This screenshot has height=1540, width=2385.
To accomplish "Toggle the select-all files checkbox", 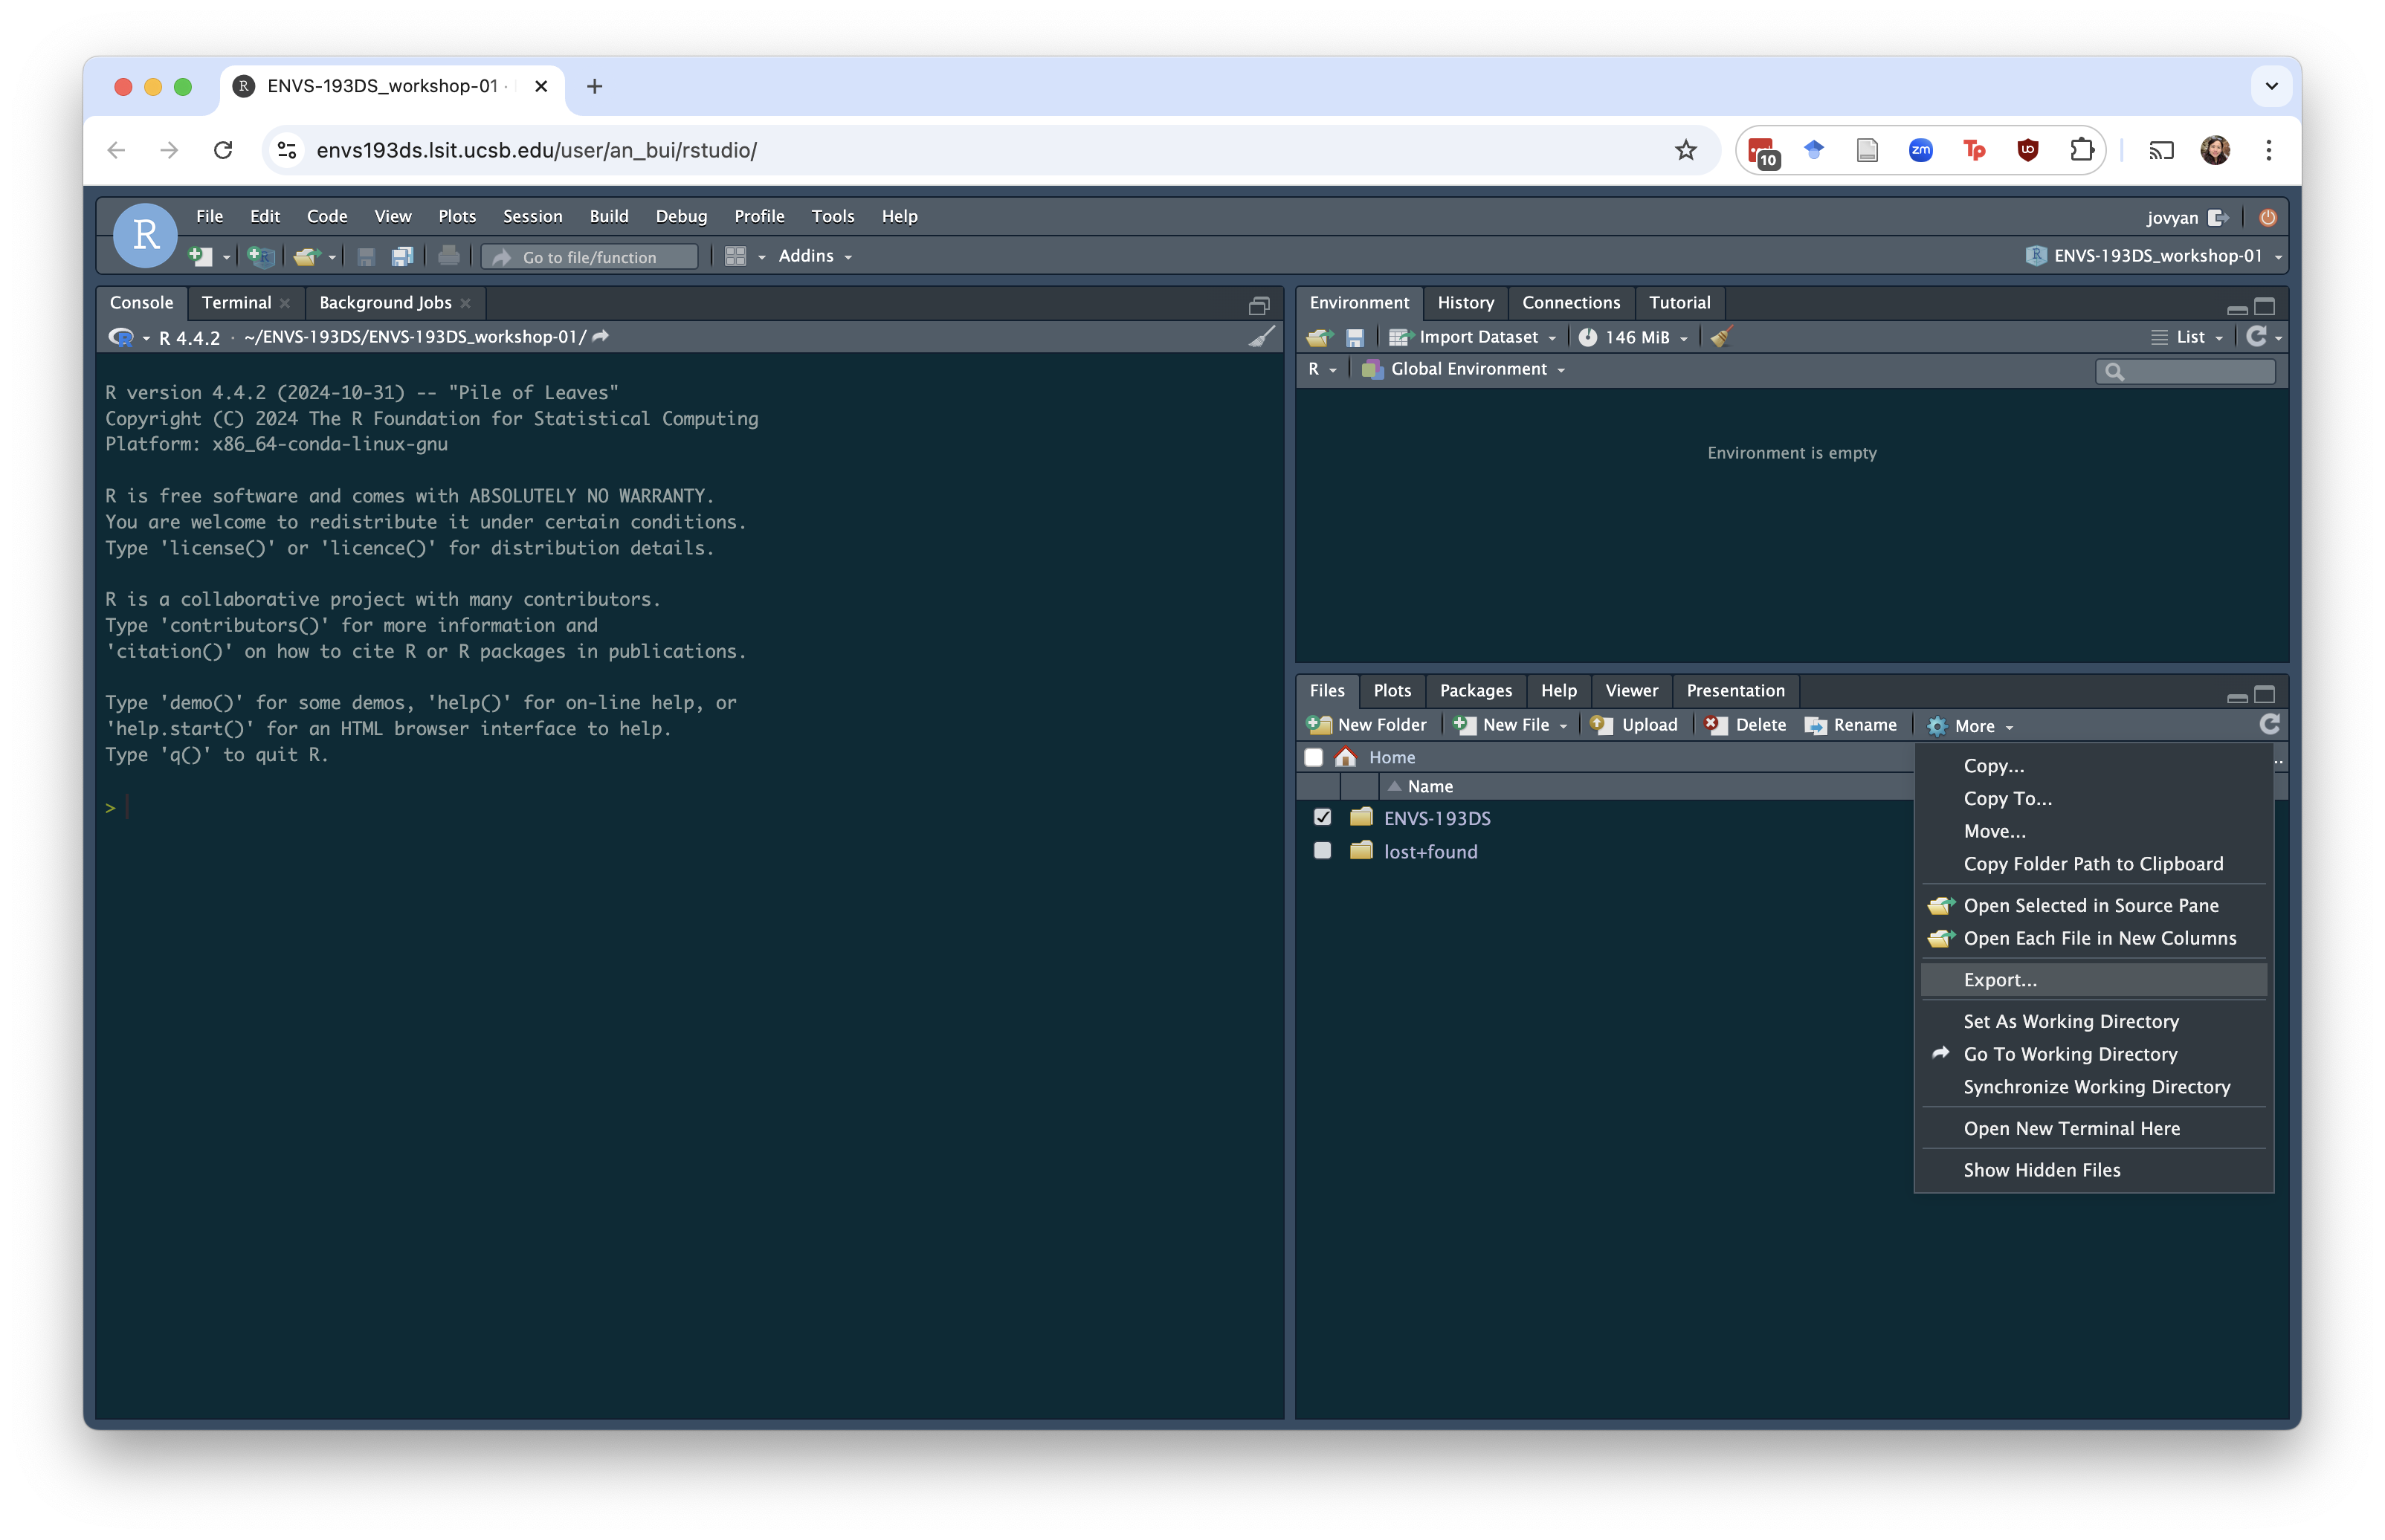I will tap(1313, 757).
